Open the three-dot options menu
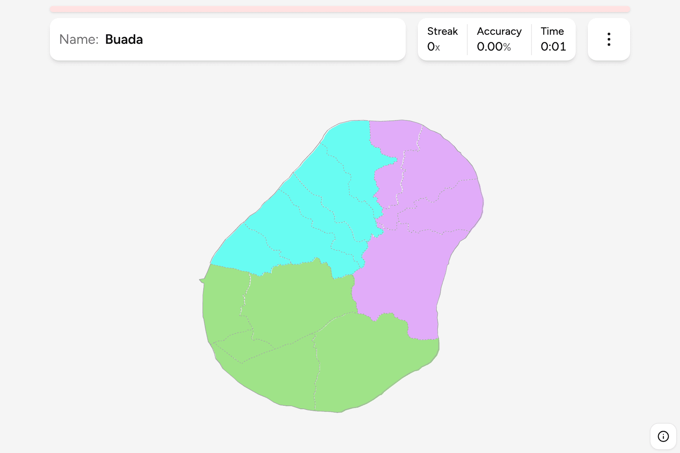680x453 pixels. pyautogui.click(x=609, y=39)
